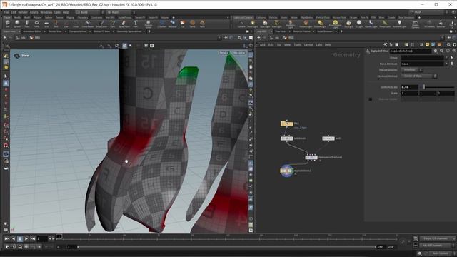Select the rbdmaterialfracture1 node
Image resolution: width=457 pixels, height=257 pixels.
pyautogui.click(x=311, y=157)
